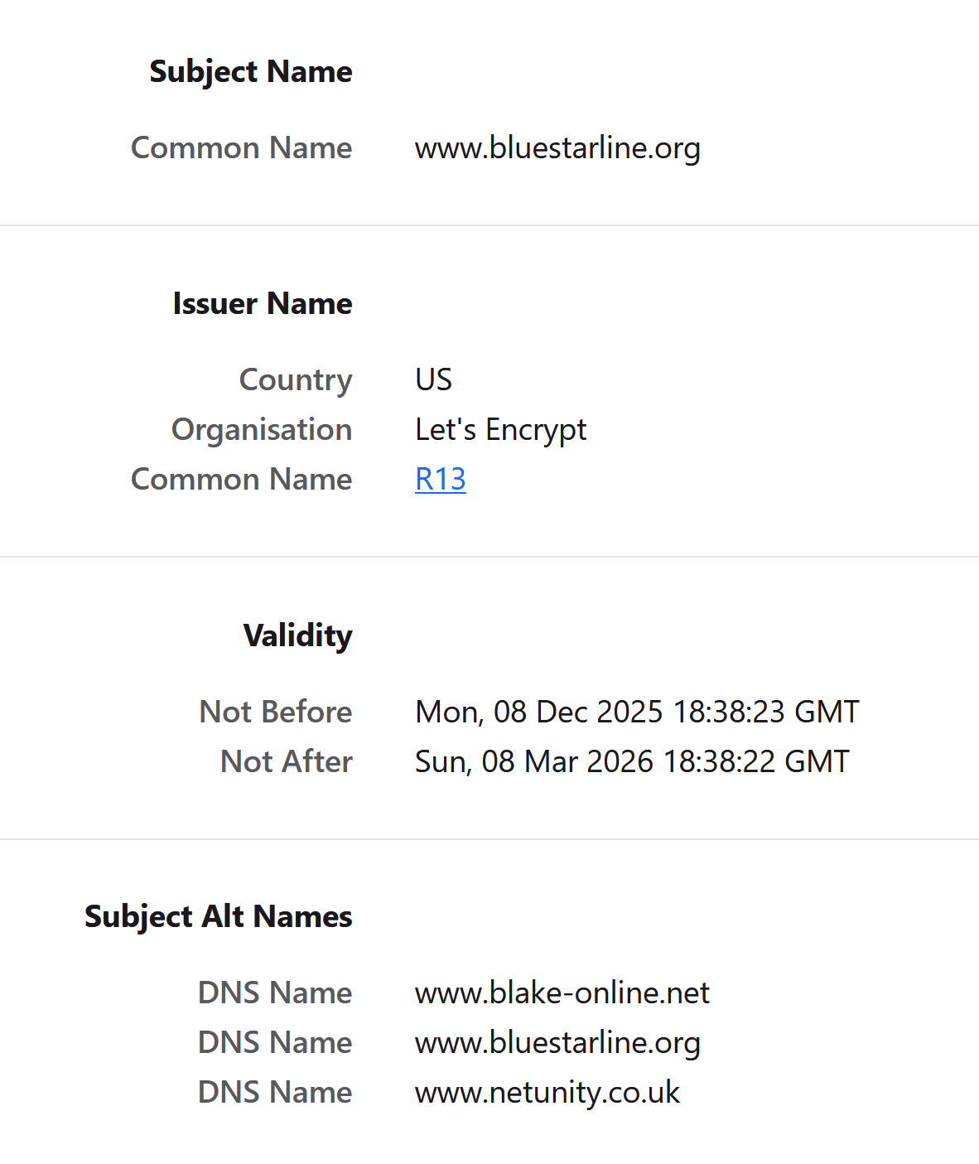
Task: Select the Not After date value
Action: coord(631,761)
